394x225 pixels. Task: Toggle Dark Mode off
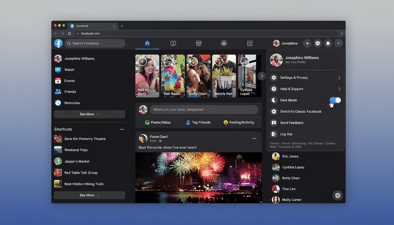[x=335, y=100]
